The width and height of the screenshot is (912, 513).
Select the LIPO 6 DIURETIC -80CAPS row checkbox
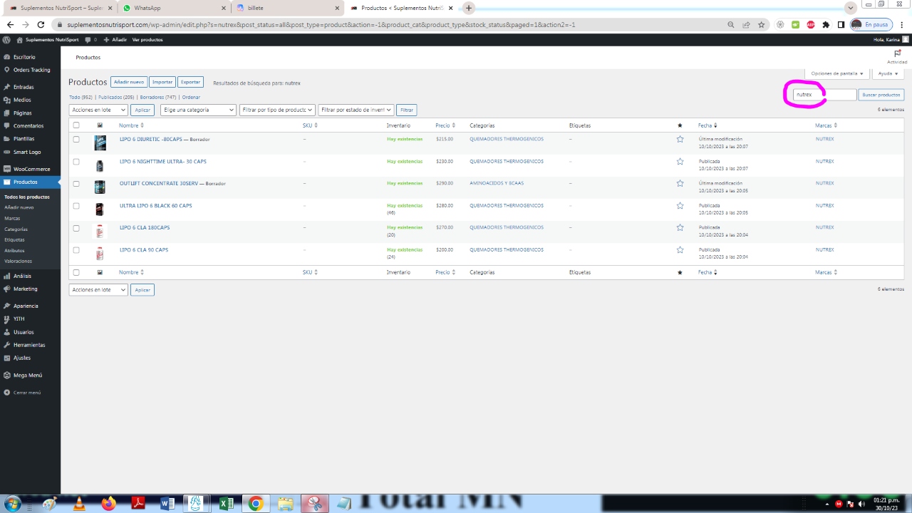pyautogui.click(x=76, y=140)
